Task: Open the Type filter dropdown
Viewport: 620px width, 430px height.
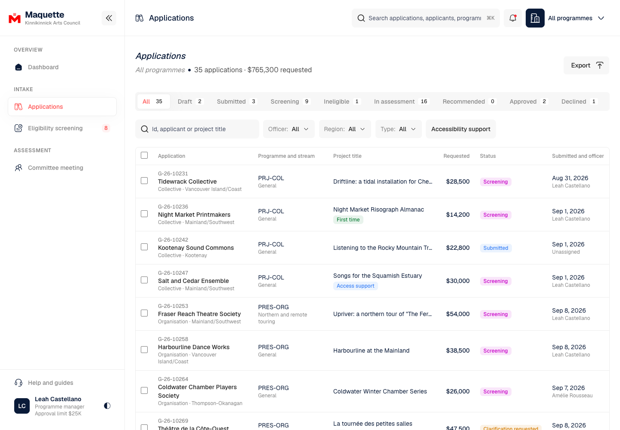Action: click(398, 129)
